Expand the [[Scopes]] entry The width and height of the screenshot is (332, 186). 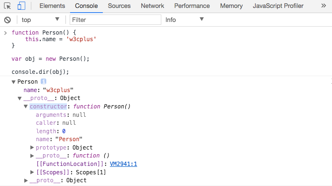click(x=32, y=172)
